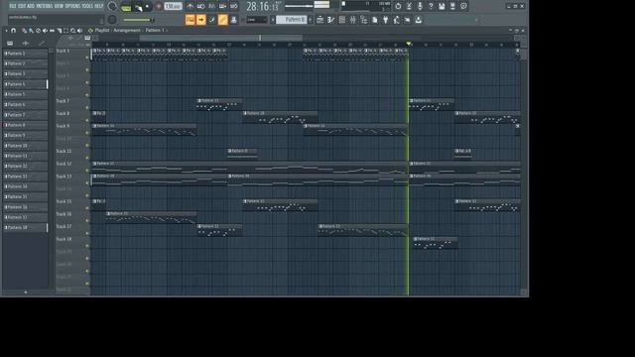Viewport: 635px width, 357px height.
Task: Toggle the orange arrow step-edit button
Action: 200,20
